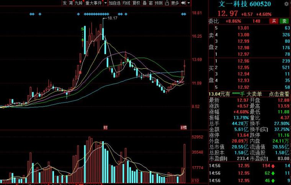
Task: Click the X10 volume scale label
Action: (195, 180)
